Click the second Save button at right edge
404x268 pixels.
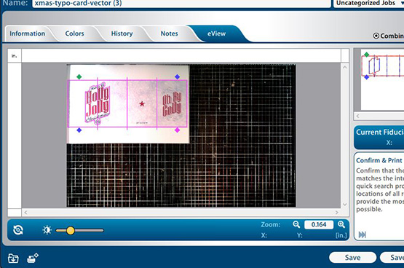pyautogui.click(x=392, y=257)
